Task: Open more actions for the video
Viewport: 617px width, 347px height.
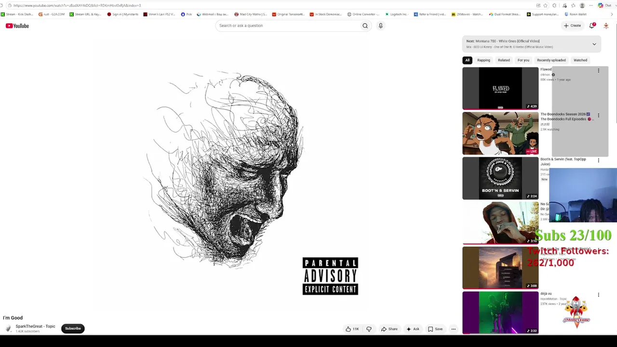Action: point(453,329)
